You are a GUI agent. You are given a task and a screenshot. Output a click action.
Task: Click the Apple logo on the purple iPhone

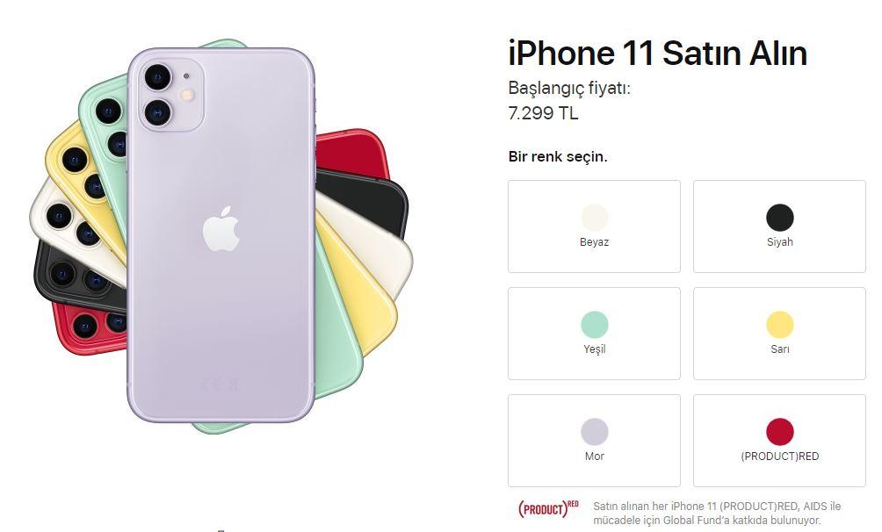tap(221, 229)
